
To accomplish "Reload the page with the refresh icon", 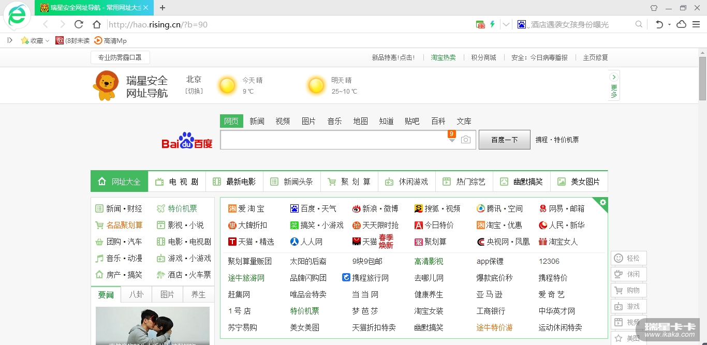I will 79,24.
